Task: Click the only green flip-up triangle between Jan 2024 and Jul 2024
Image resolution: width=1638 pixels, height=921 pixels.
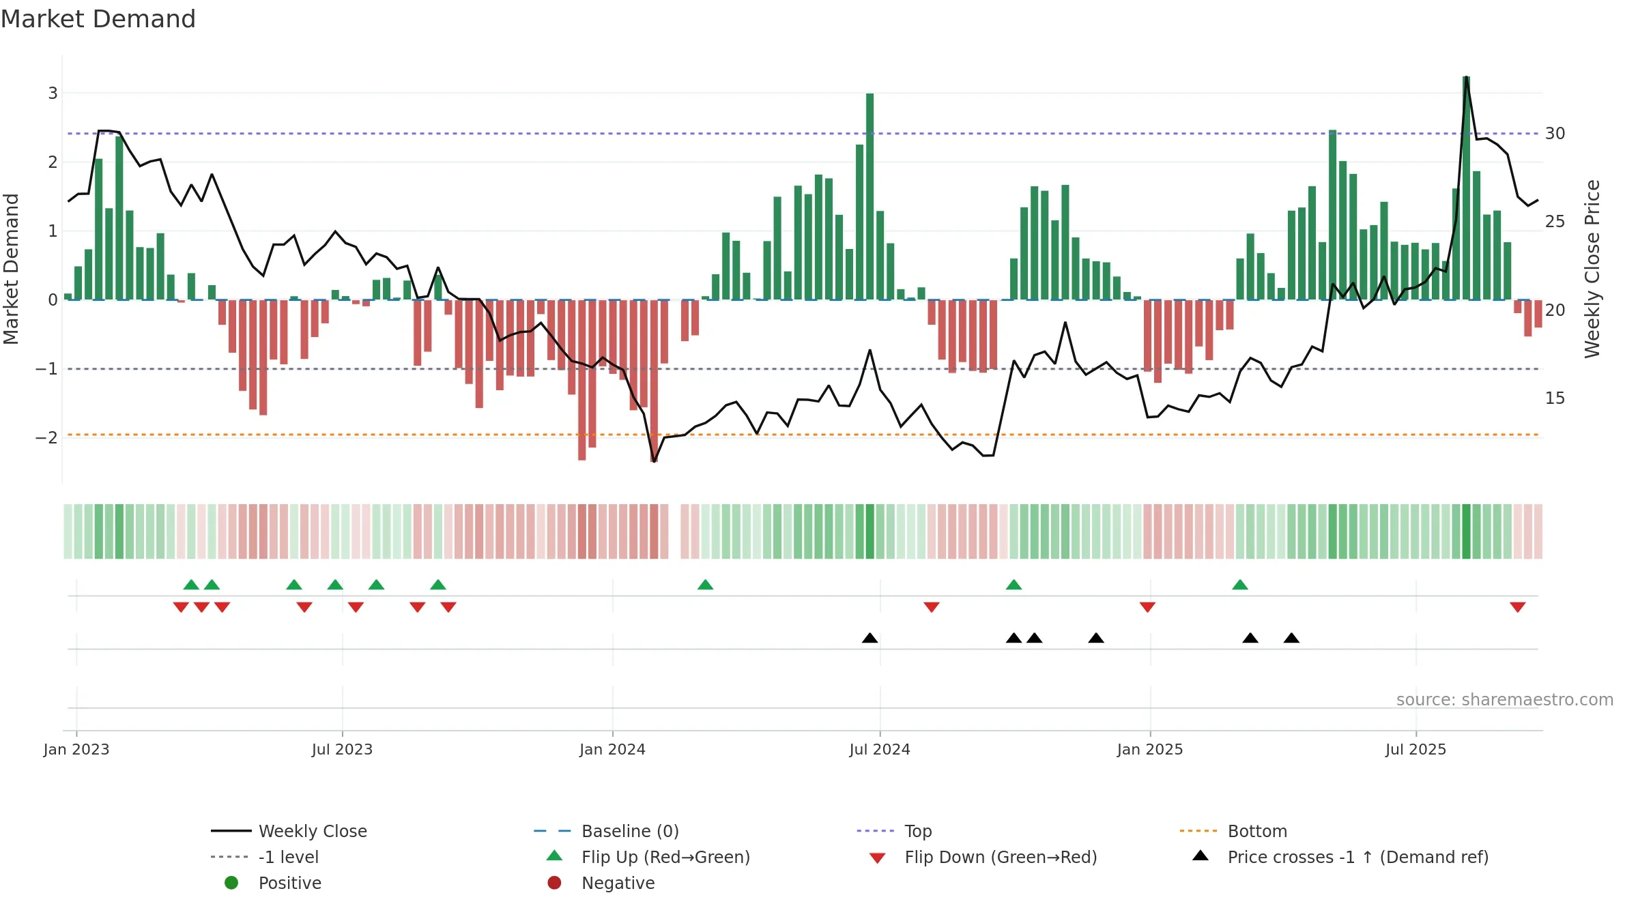Action: point(706,585)
